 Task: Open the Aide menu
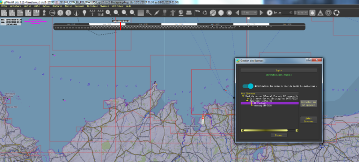[x=129, y=6]
